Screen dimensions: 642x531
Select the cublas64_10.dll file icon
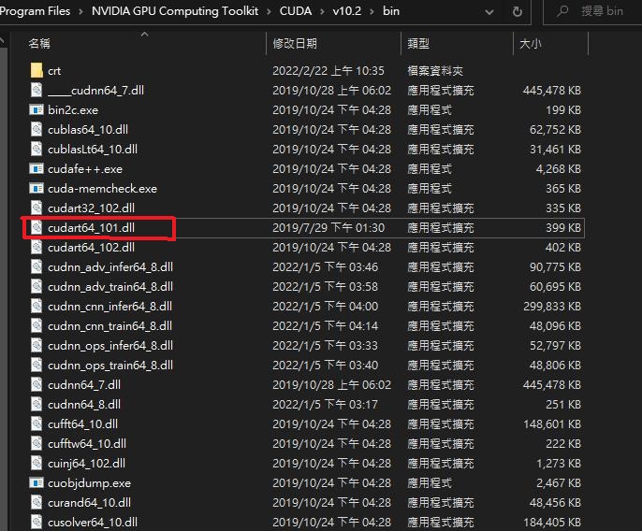[36, 129]
